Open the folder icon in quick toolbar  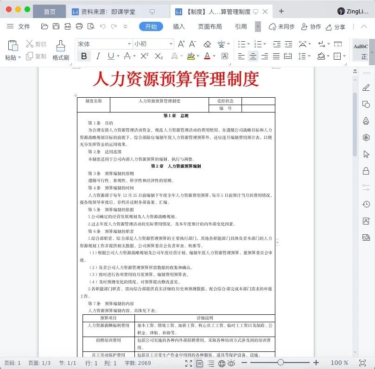[x=44, y=26]
